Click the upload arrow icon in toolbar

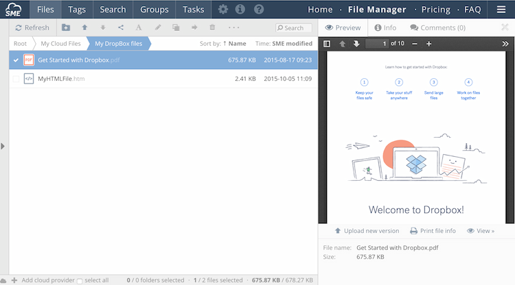click(x=84, y=27)
